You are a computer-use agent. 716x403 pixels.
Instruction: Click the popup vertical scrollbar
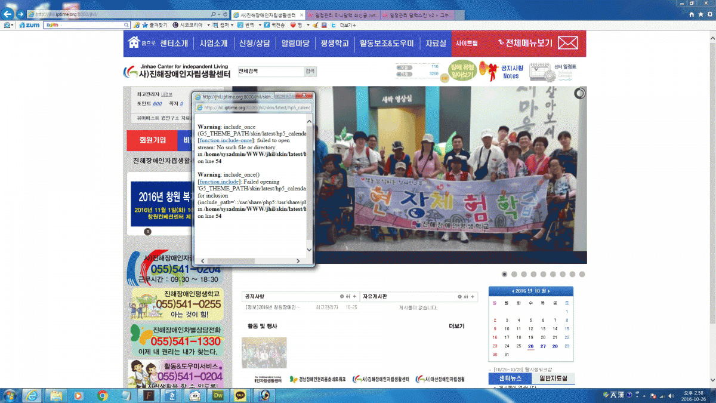(x=309, y=185)
